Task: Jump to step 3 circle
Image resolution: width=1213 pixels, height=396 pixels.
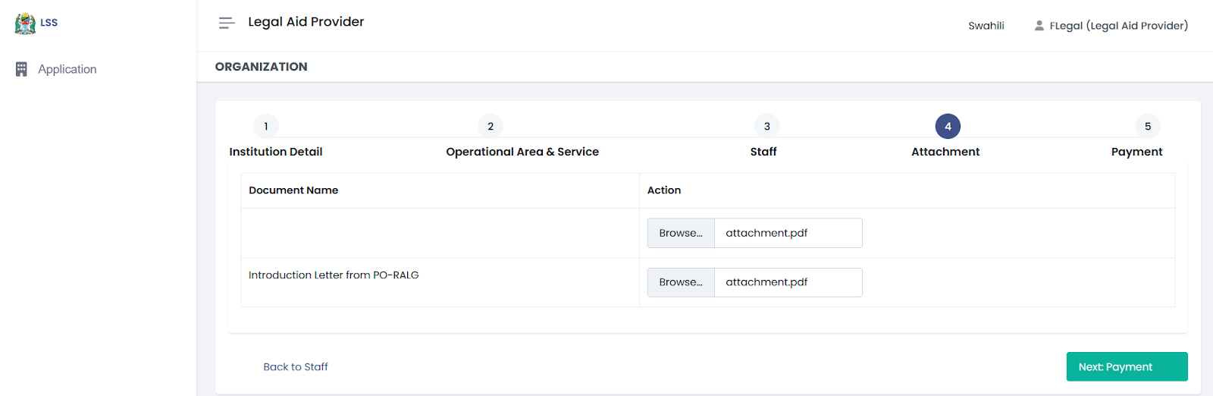Action: point(766,127)
